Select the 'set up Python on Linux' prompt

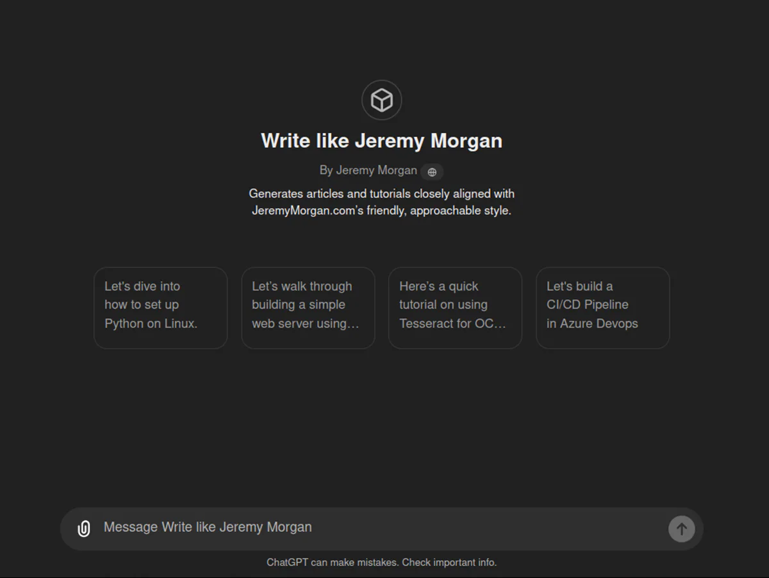pos(161,308)
